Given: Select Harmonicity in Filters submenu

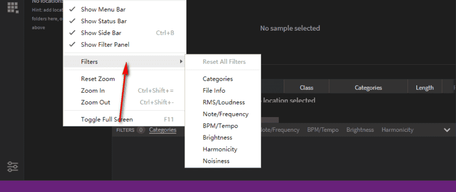Looking at the screenshot, I should (223, 150).
